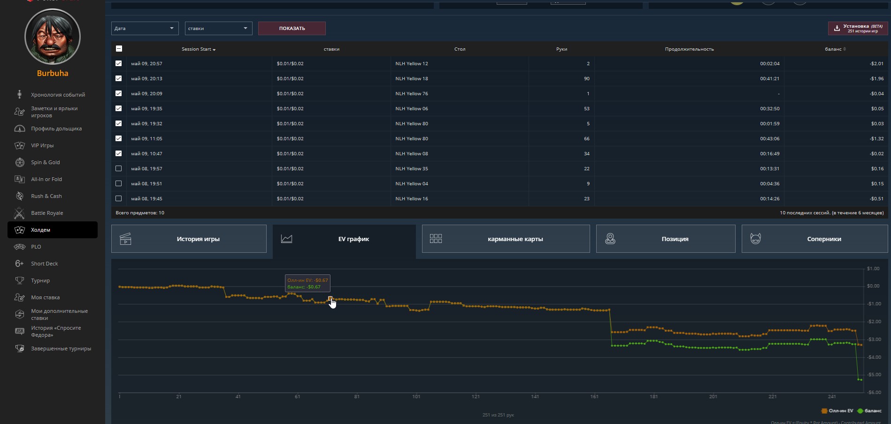Open the Дата dropdown
Viewport: 891px width, 424px height.
click(x=145, y=28)
